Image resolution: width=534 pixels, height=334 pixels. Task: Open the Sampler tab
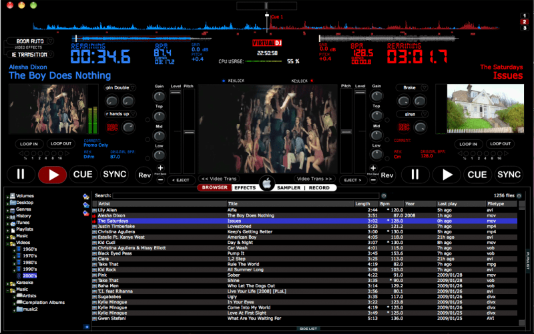point(288,188)
